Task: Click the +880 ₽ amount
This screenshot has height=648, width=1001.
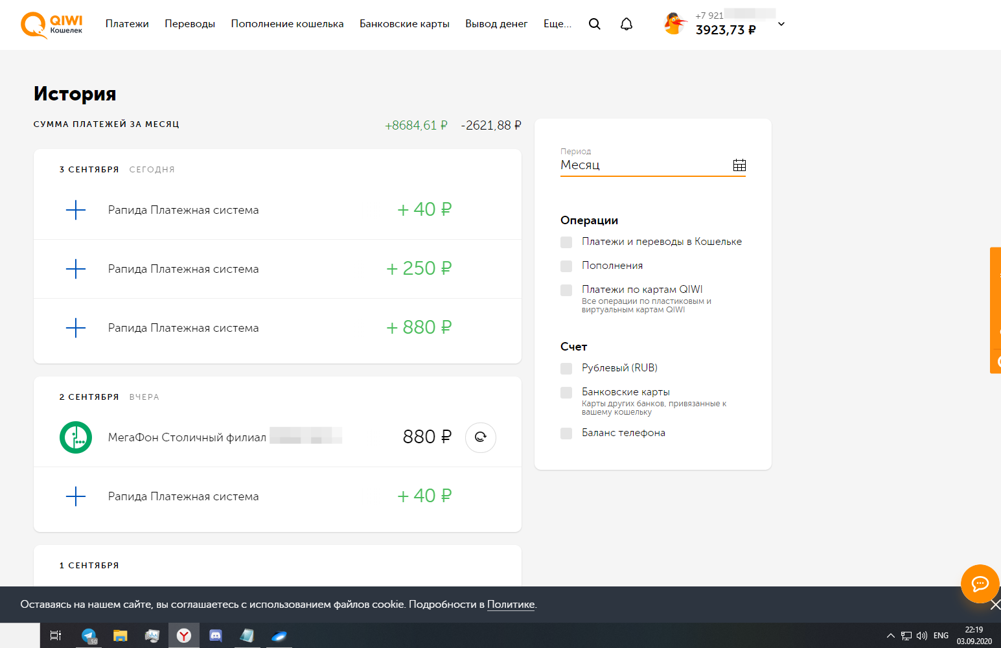Action: (419, 327)
